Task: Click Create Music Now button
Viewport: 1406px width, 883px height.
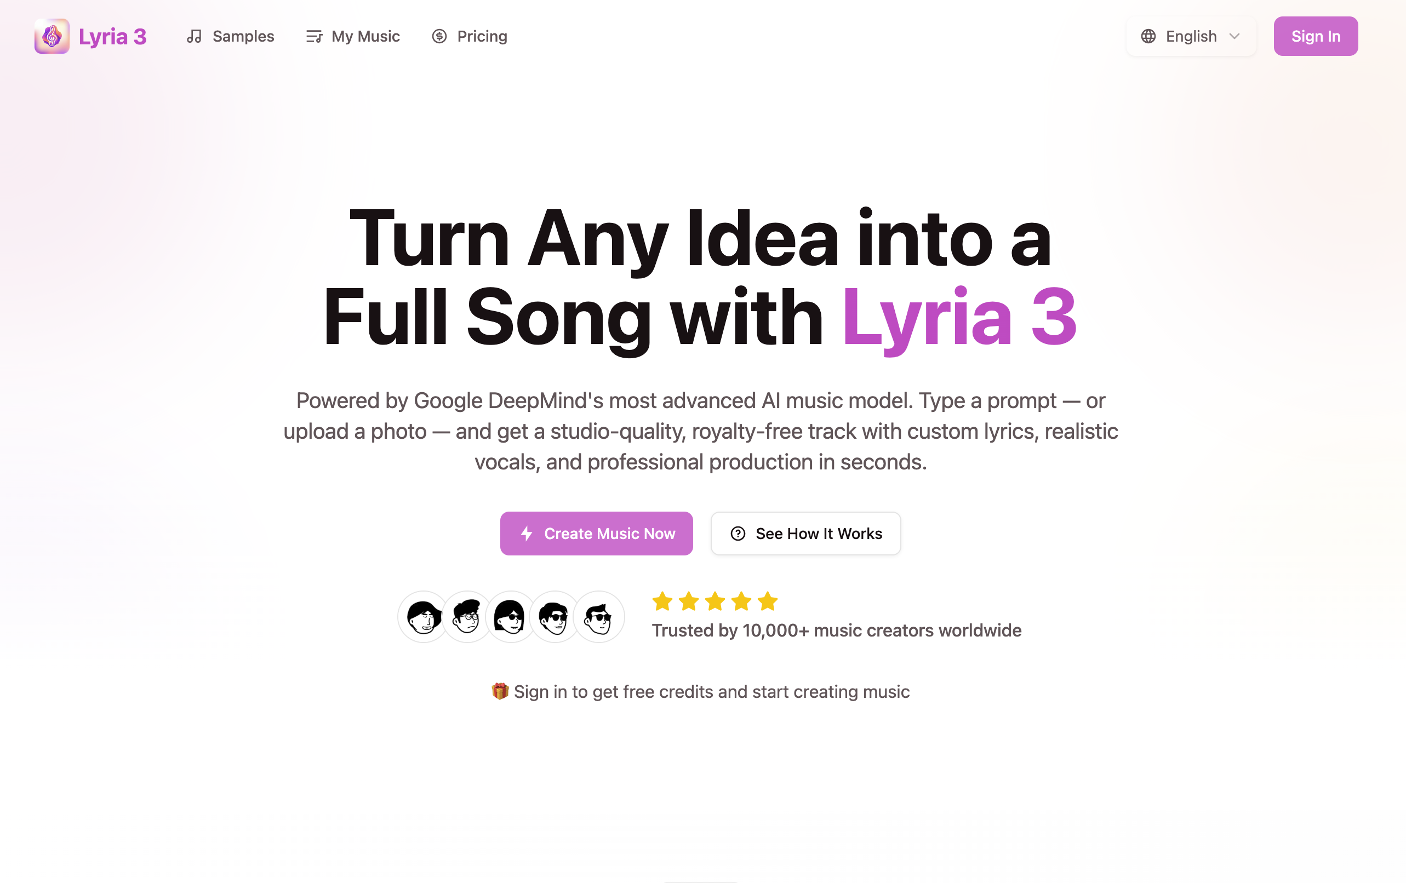Action: (x=596, y=534)
